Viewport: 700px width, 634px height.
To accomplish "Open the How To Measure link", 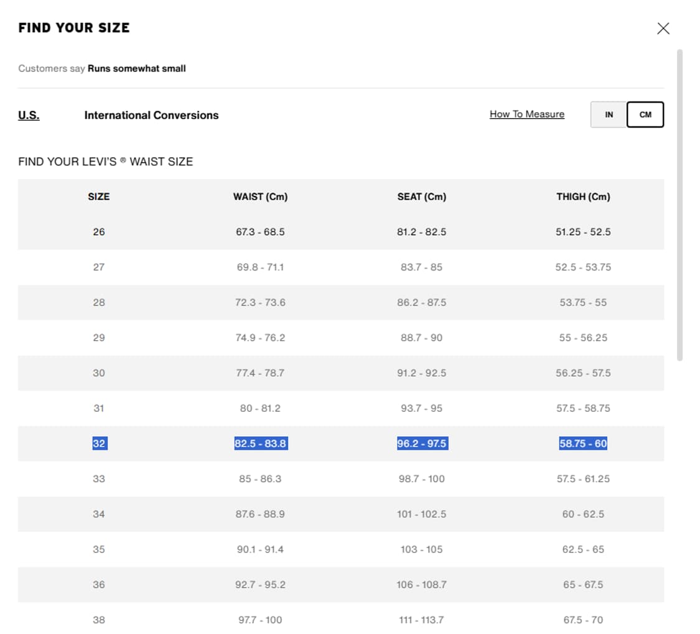I will click(527, 114).
